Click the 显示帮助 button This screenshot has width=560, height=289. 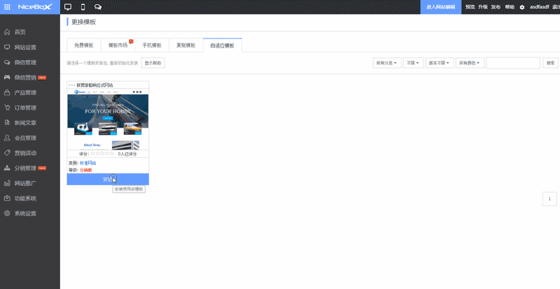coord(153,63)
